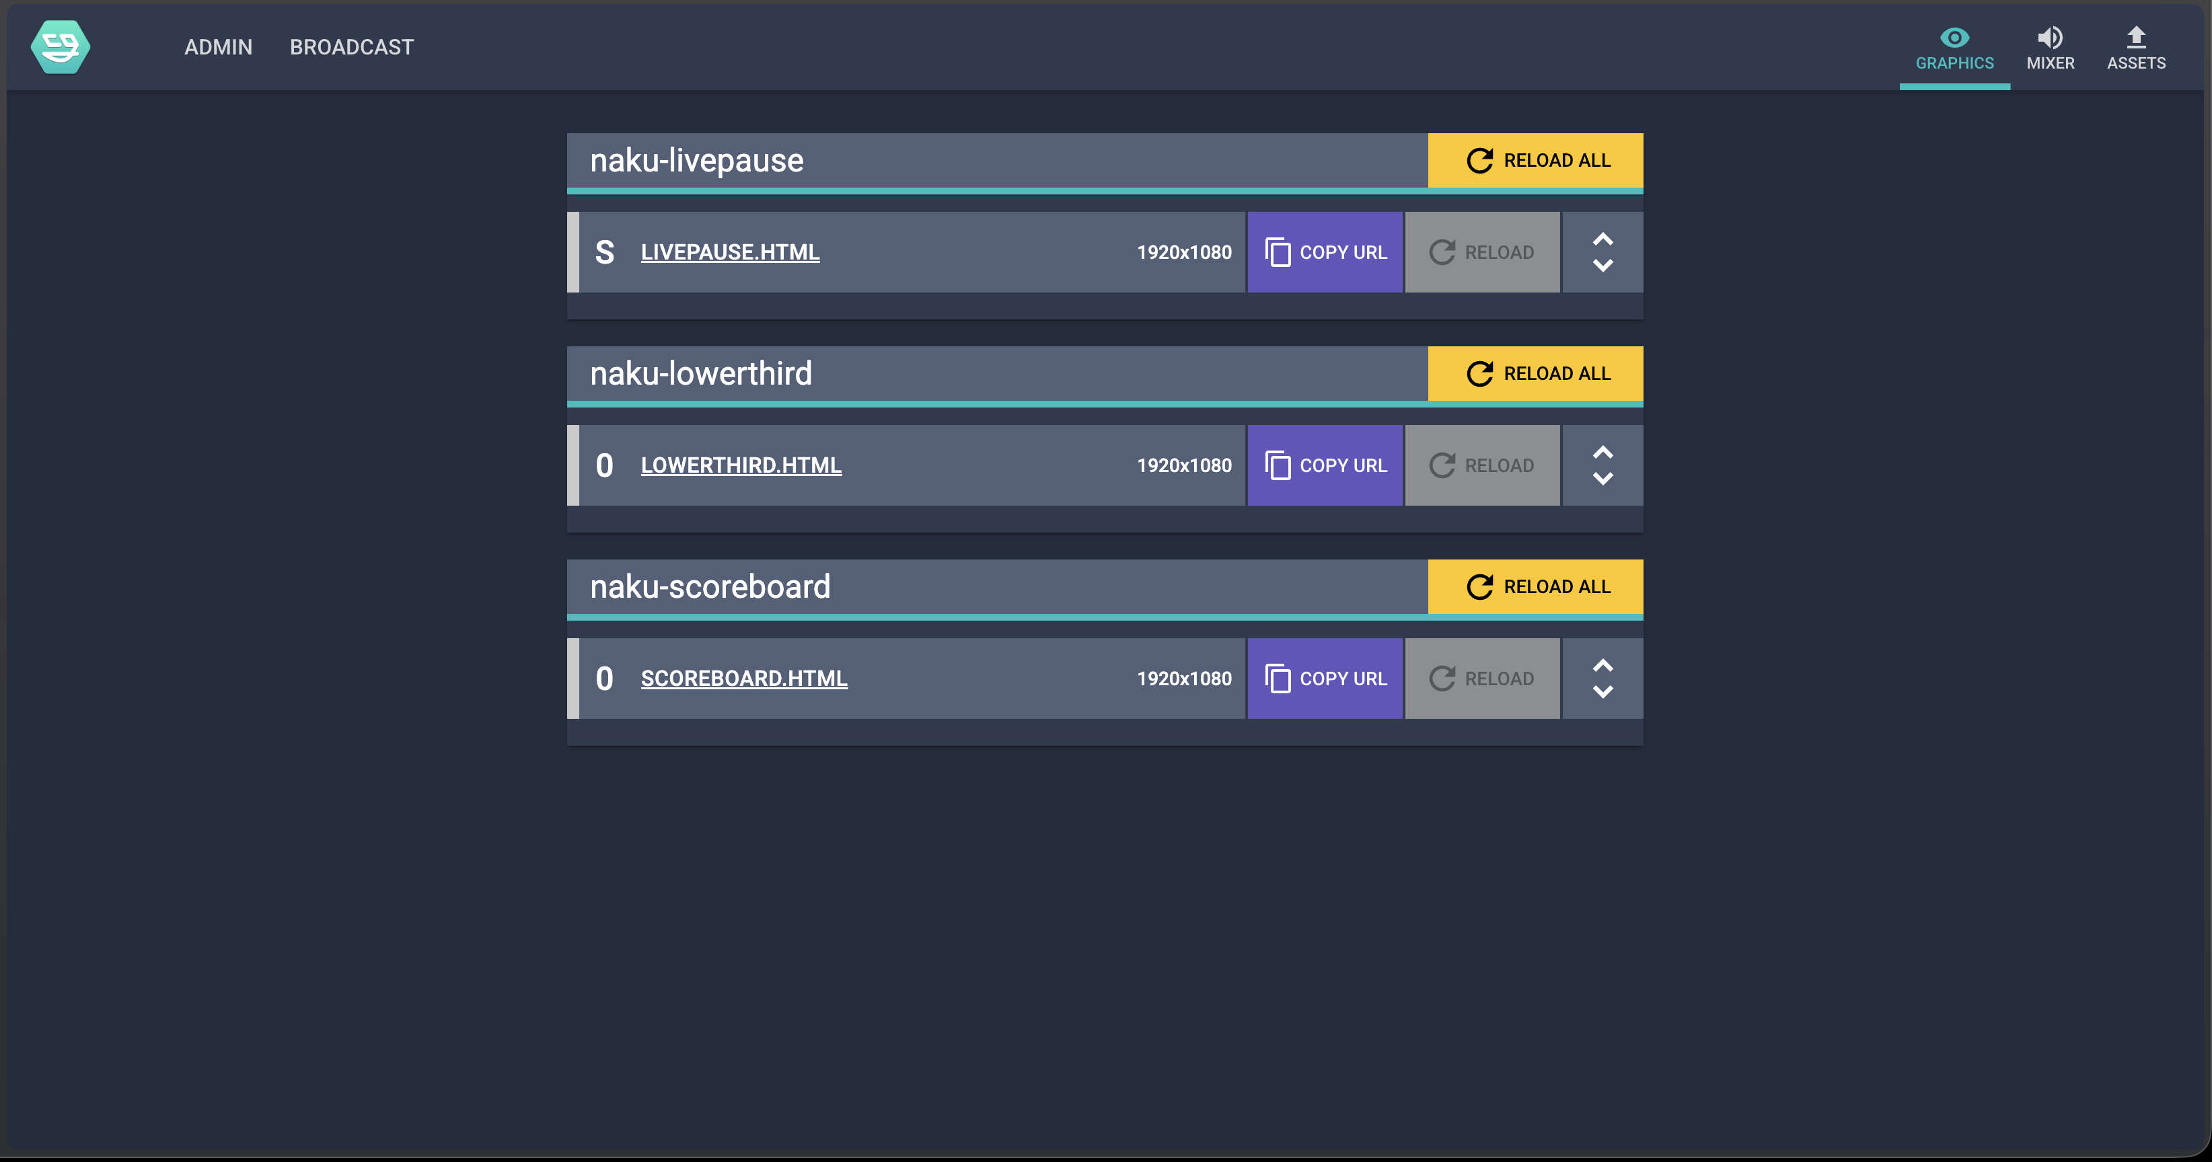The image size is (2212, 1162).
Task: Open the Broadcast menu item
Action: pos(351,47)
